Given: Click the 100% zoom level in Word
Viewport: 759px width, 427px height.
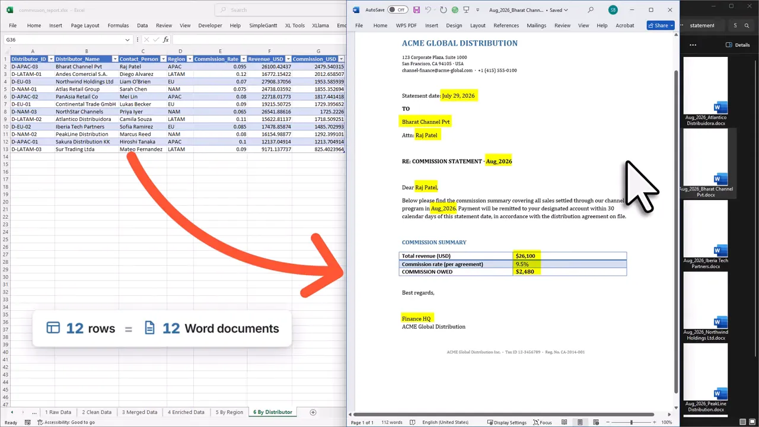Looking at the screenshot, I should pos(666,422).
